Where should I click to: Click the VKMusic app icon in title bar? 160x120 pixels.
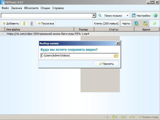3,2
